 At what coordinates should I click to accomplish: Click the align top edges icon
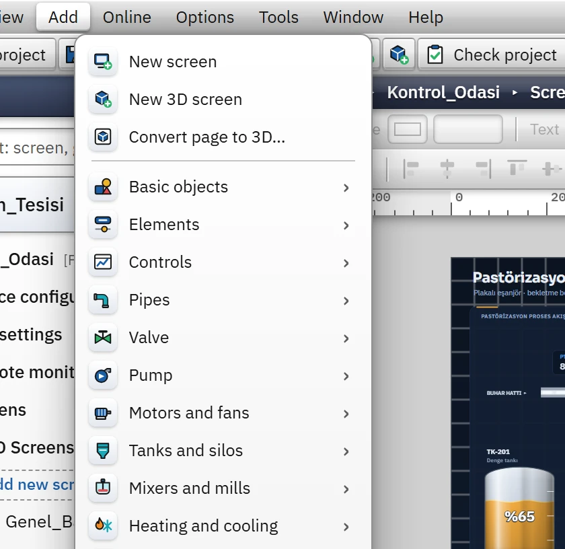pyautogui.click(x=517, y=168)
